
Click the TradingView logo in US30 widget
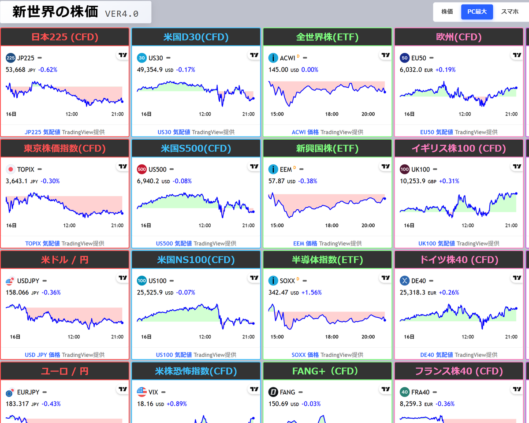254,55
